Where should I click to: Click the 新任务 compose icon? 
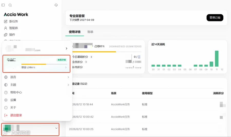[x=6, y=21]
